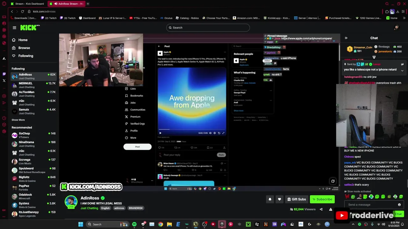Reload the page
Viewport: 408px width, 229px height.
click(22, 11)
